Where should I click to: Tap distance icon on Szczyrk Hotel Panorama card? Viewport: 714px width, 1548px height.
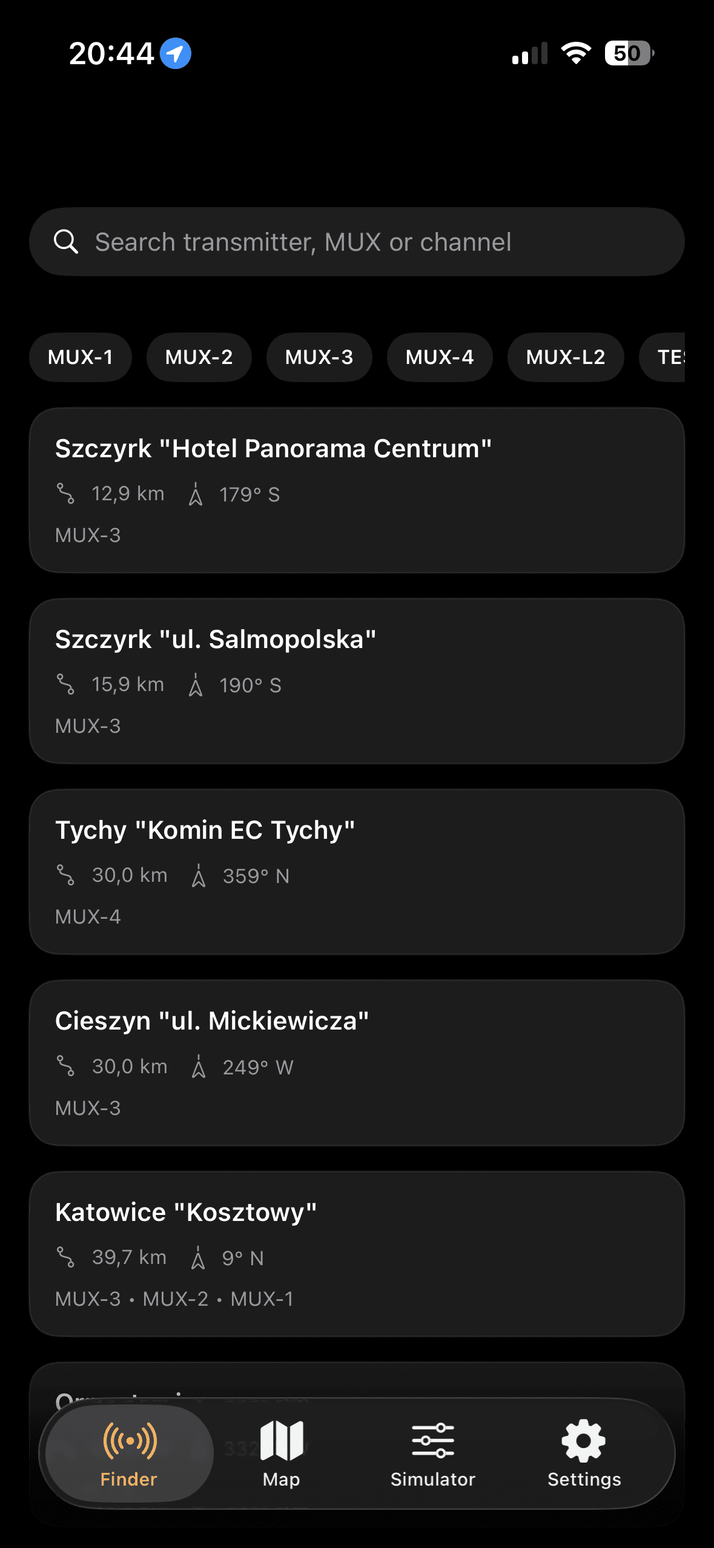(65, 494)
